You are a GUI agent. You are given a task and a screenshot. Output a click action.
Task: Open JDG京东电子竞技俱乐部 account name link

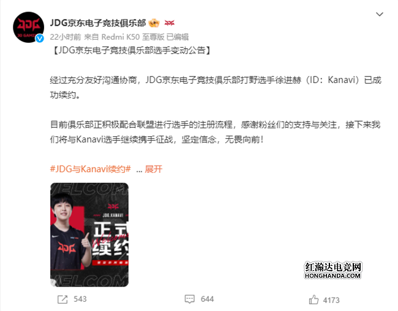pyautogui.click(x=98, y=23)
